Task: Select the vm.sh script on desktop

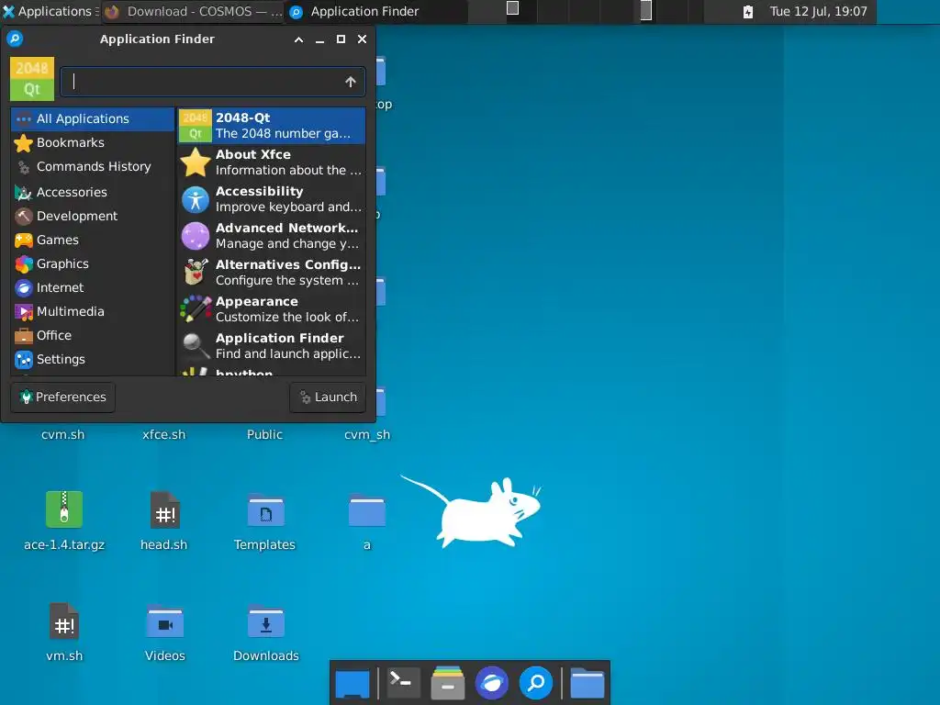Action: tap(64, 632)
